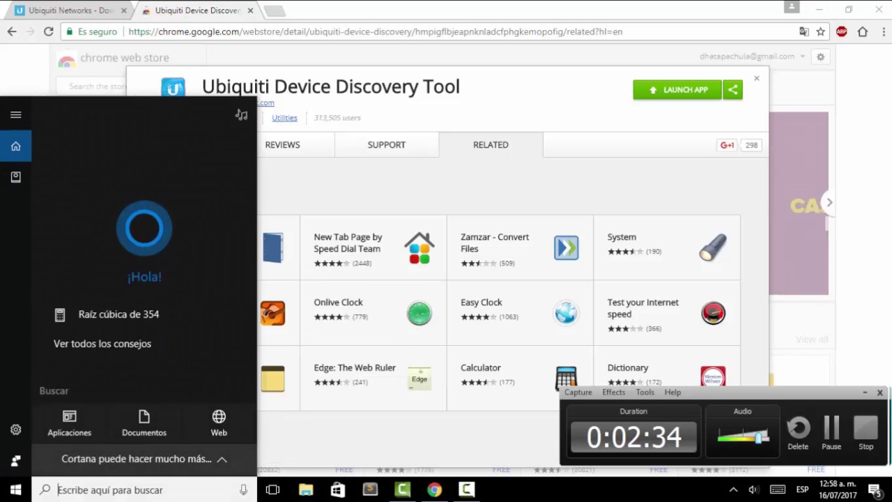The height and width of the screenshot is (502, 892).
Task: Open Capture menu in recorder
Action: [x=578, y=393]
